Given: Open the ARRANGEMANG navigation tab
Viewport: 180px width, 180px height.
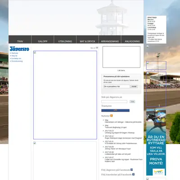Looking at the screenshot, I should tap(110, 40).
